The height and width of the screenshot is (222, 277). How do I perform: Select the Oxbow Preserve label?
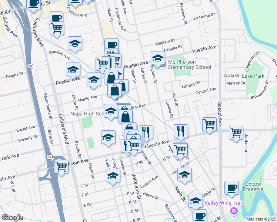[x=253, y=186]
